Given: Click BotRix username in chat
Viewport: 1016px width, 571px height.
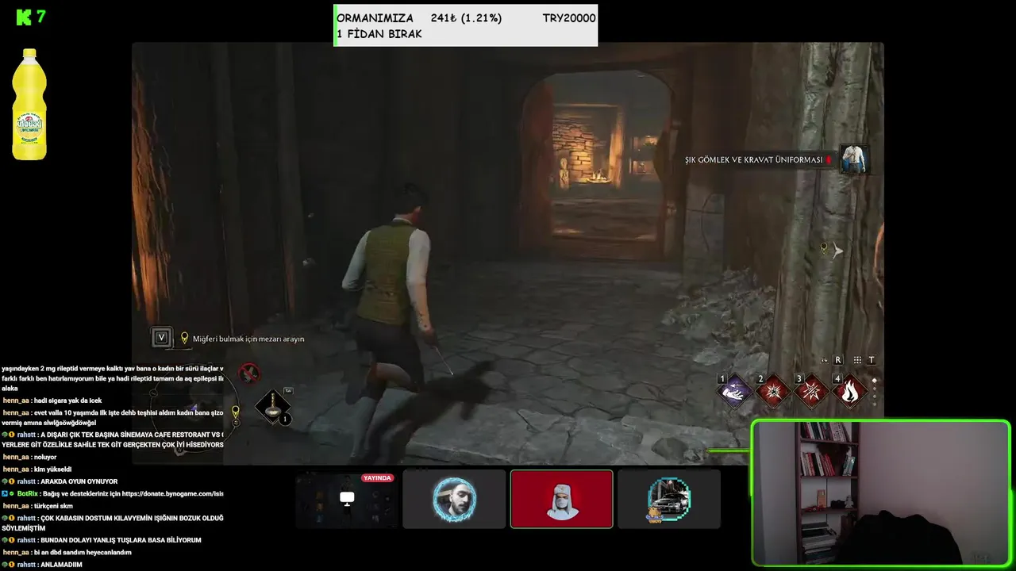Looking at the screenshot, I should [x=28, y=493].
